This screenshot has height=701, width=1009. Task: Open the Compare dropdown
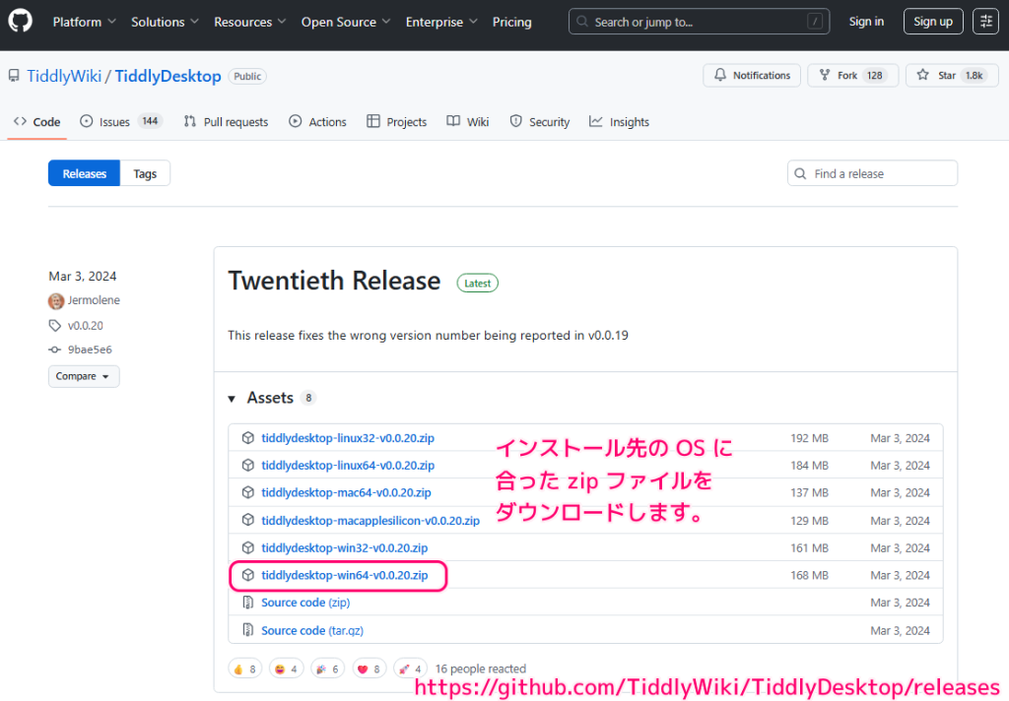click(x=84, y=376)
